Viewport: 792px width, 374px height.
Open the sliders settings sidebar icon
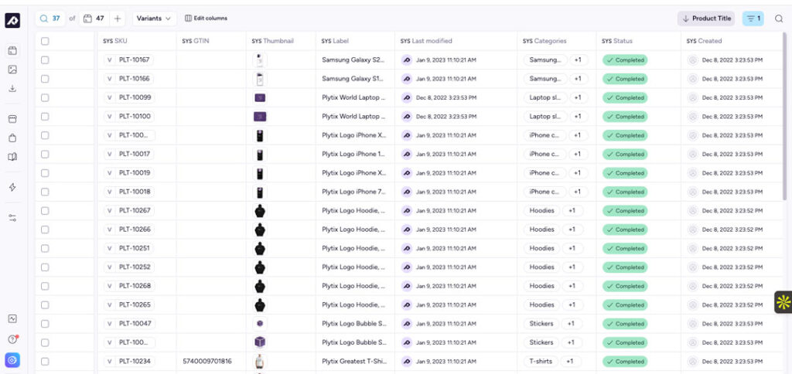[12, 218]
